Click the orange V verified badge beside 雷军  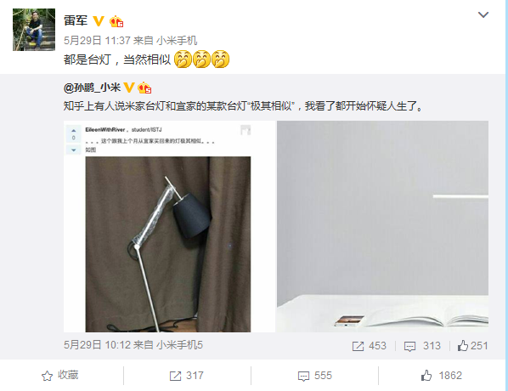click(x=99, y=21)
